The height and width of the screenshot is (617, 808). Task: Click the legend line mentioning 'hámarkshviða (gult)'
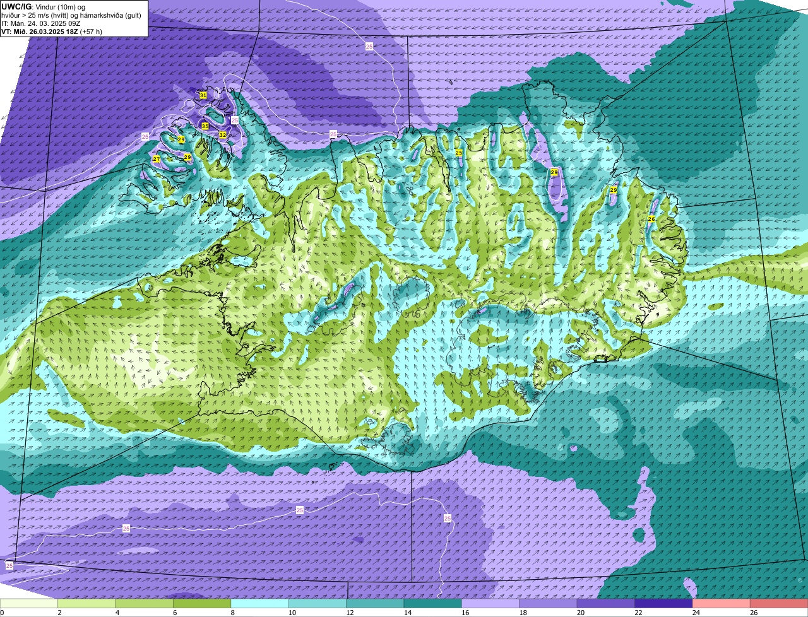point(71,15)
